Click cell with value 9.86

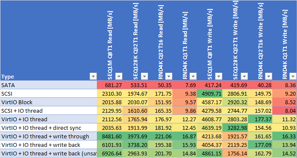(185, 111)
